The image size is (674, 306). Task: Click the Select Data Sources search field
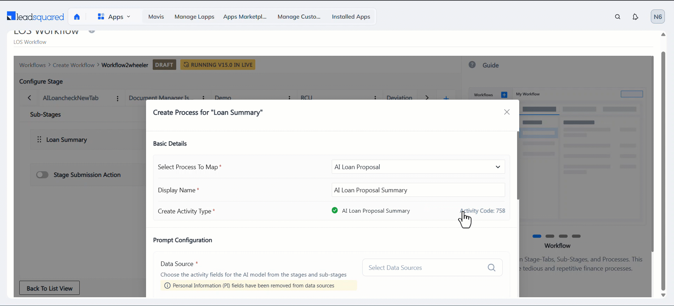tap(432, 267)
